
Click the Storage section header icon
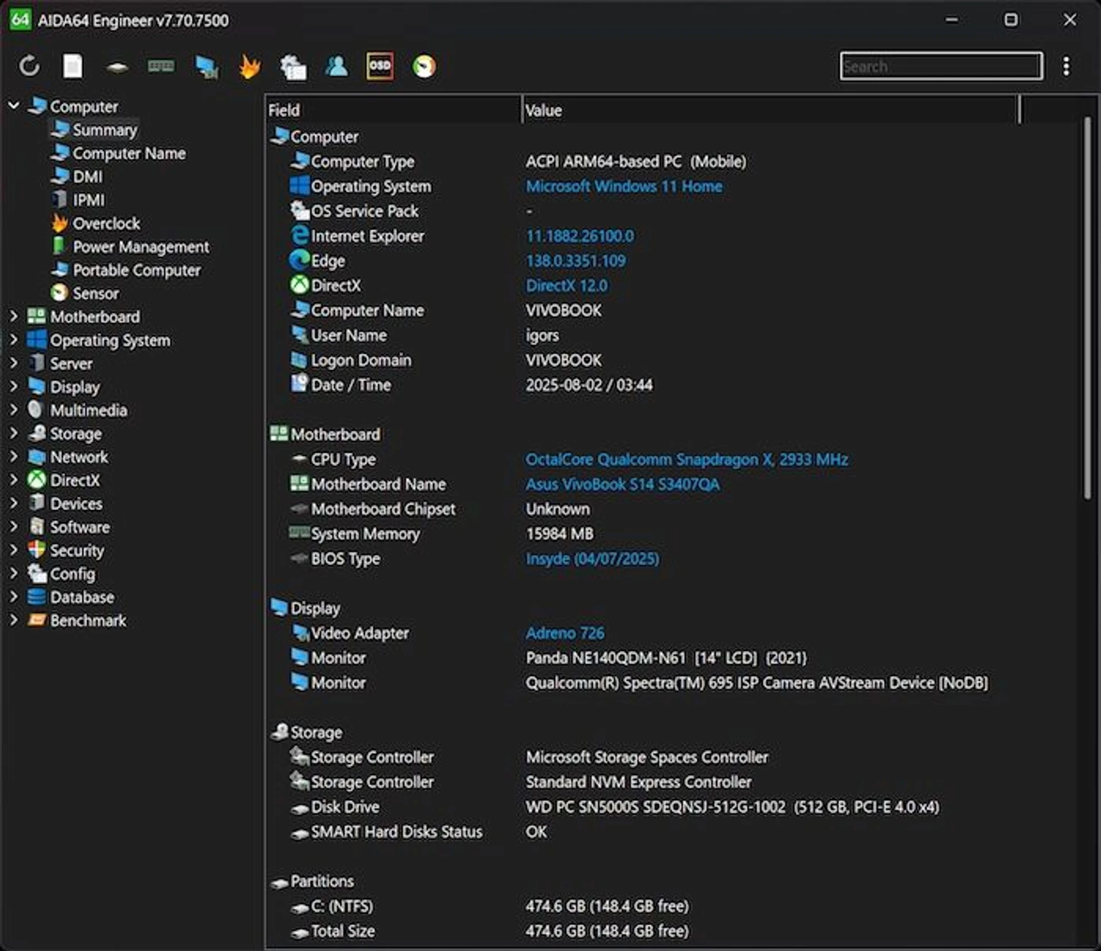[279, 732]
